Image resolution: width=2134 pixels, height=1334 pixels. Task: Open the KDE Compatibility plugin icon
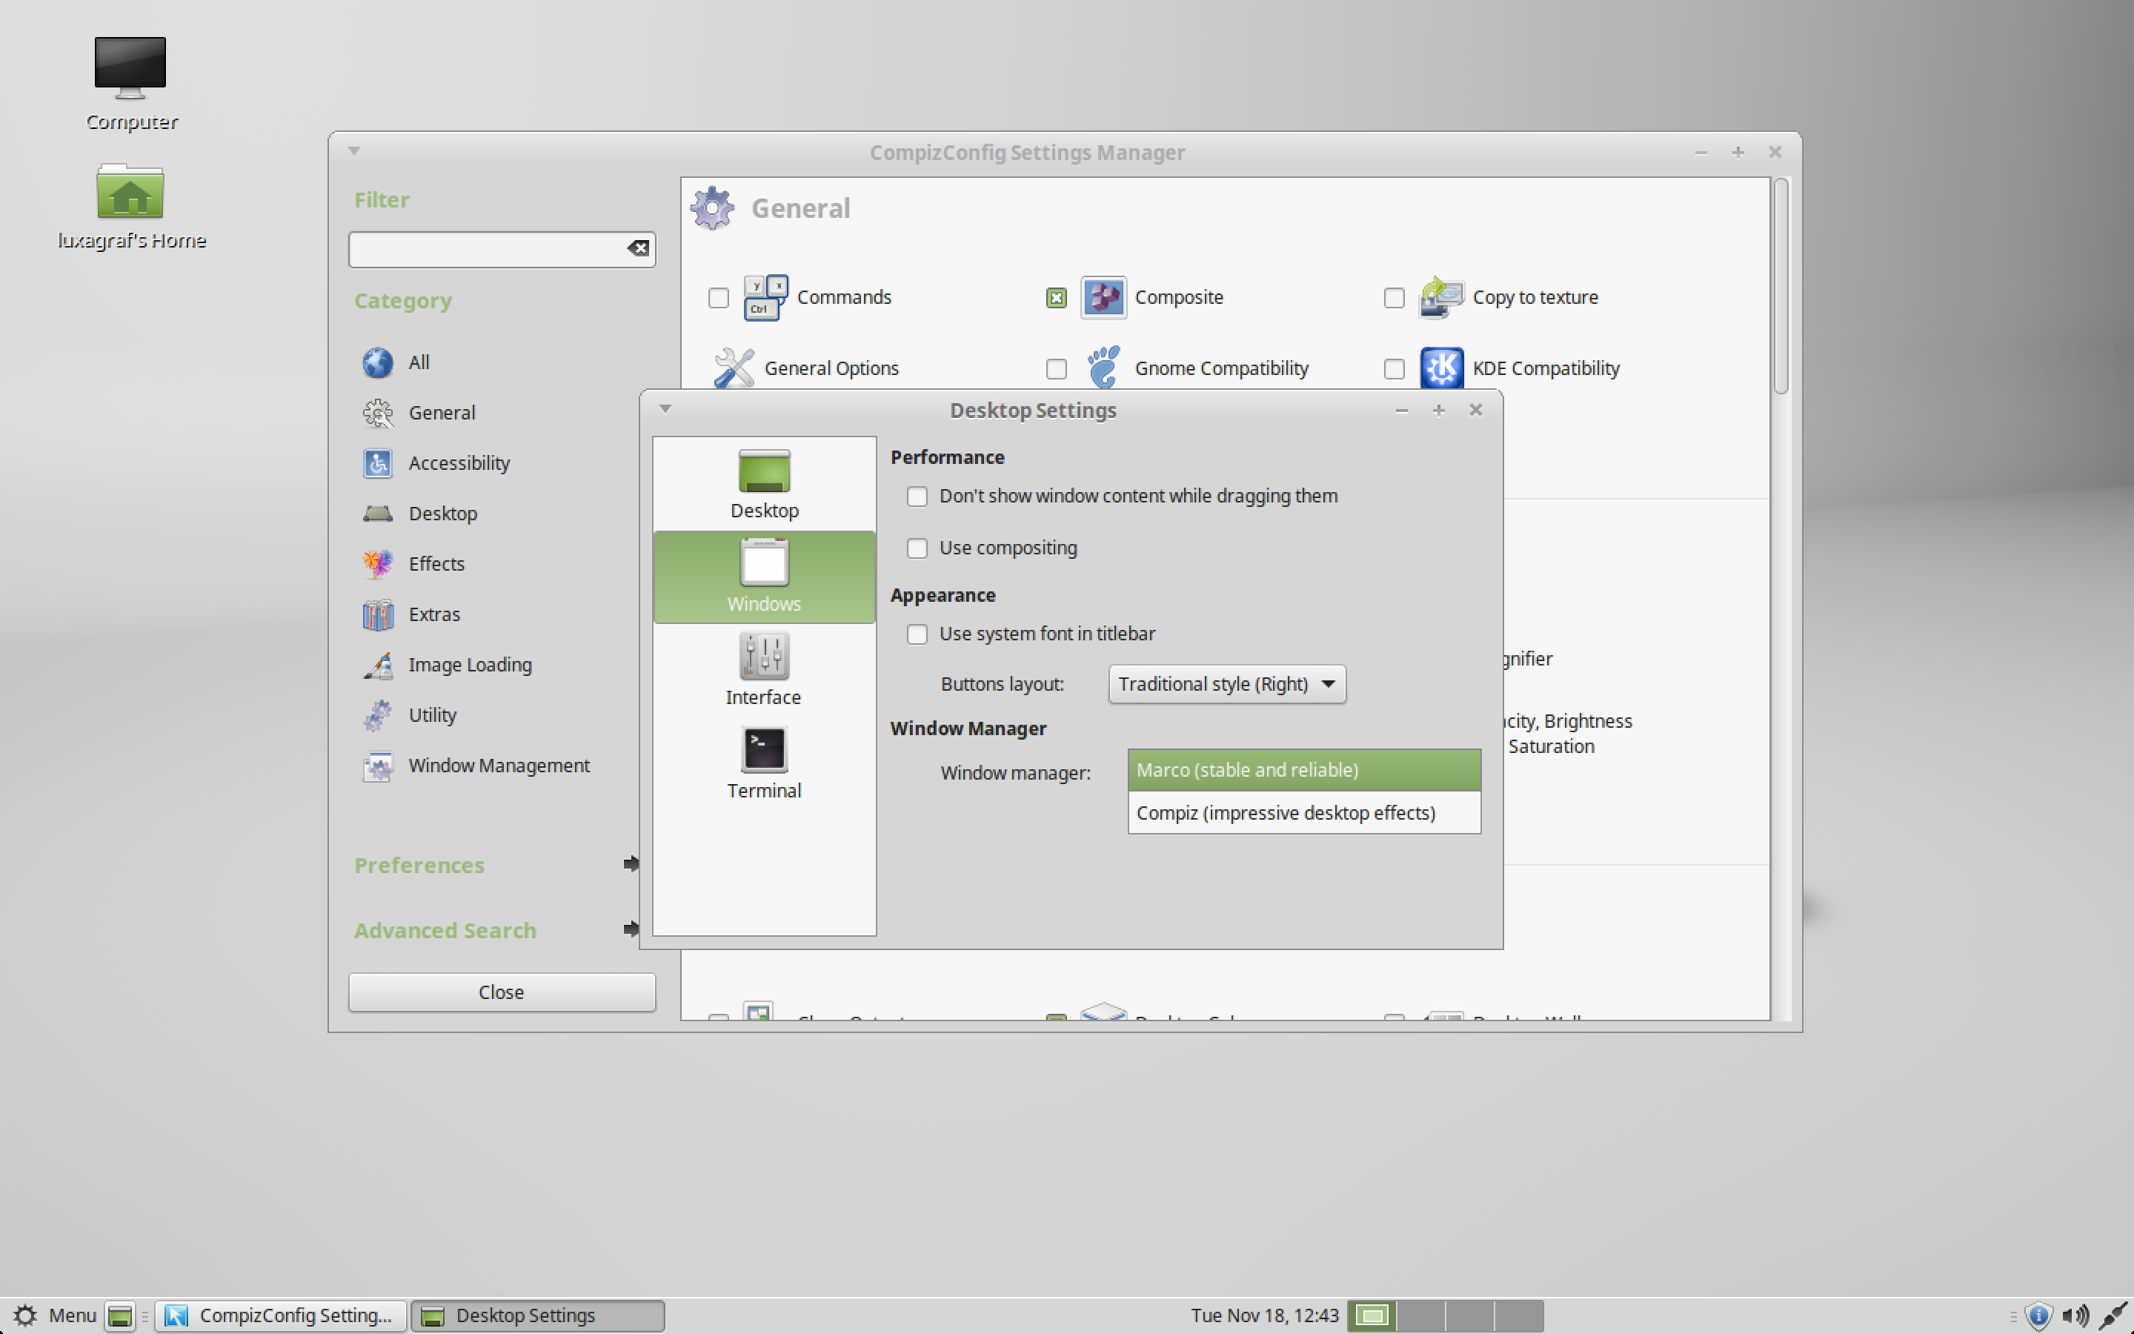click(x=1441, y=368)
